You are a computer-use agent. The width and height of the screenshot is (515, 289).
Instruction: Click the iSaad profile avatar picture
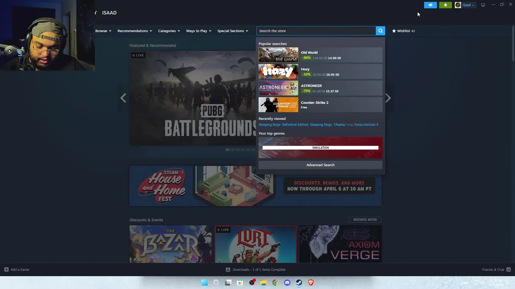(458, 5)
